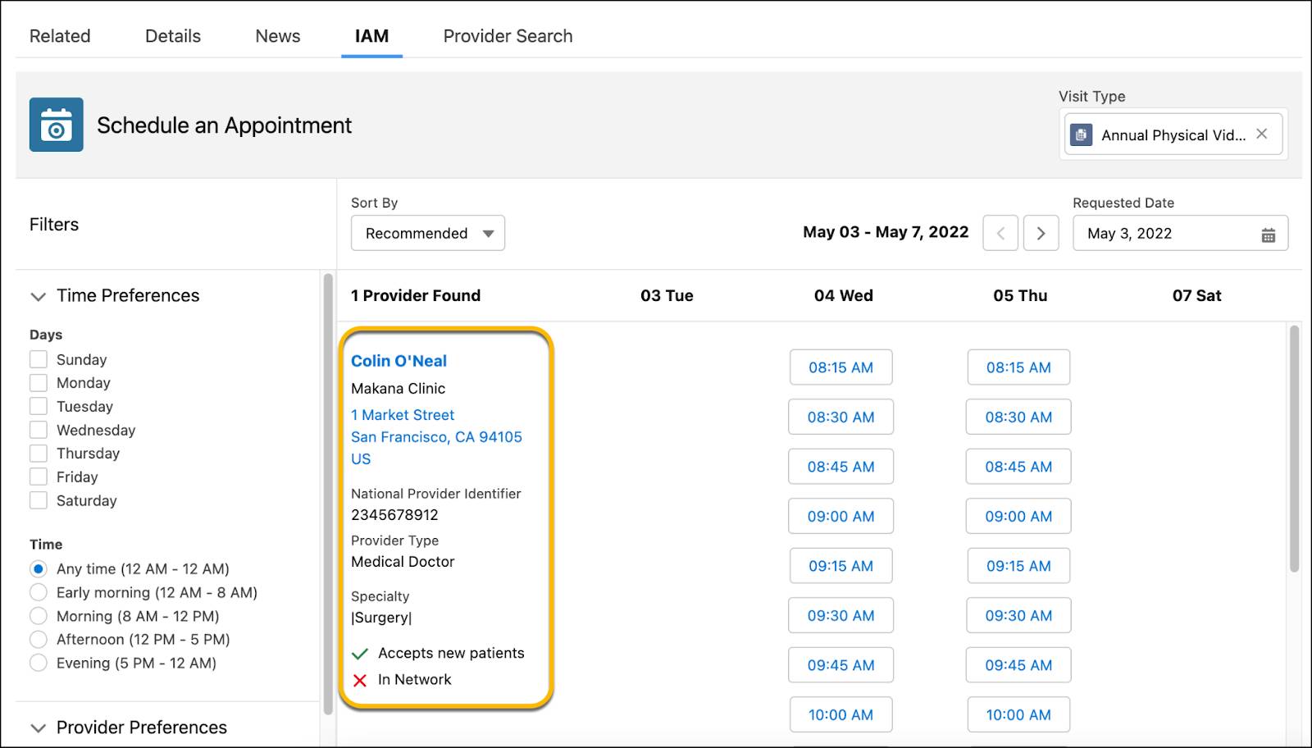Open the Sort By Recommended dropdown
The image size is (1312, 748).
427,233
